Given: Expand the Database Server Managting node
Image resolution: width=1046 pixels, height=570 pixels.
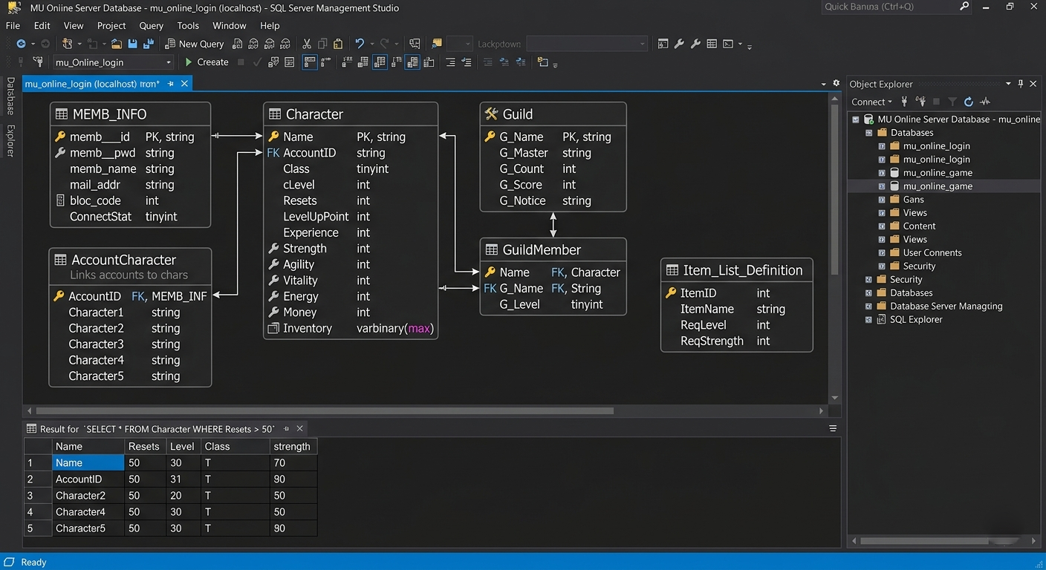Looking at the screenshot, I should (869, 307).
